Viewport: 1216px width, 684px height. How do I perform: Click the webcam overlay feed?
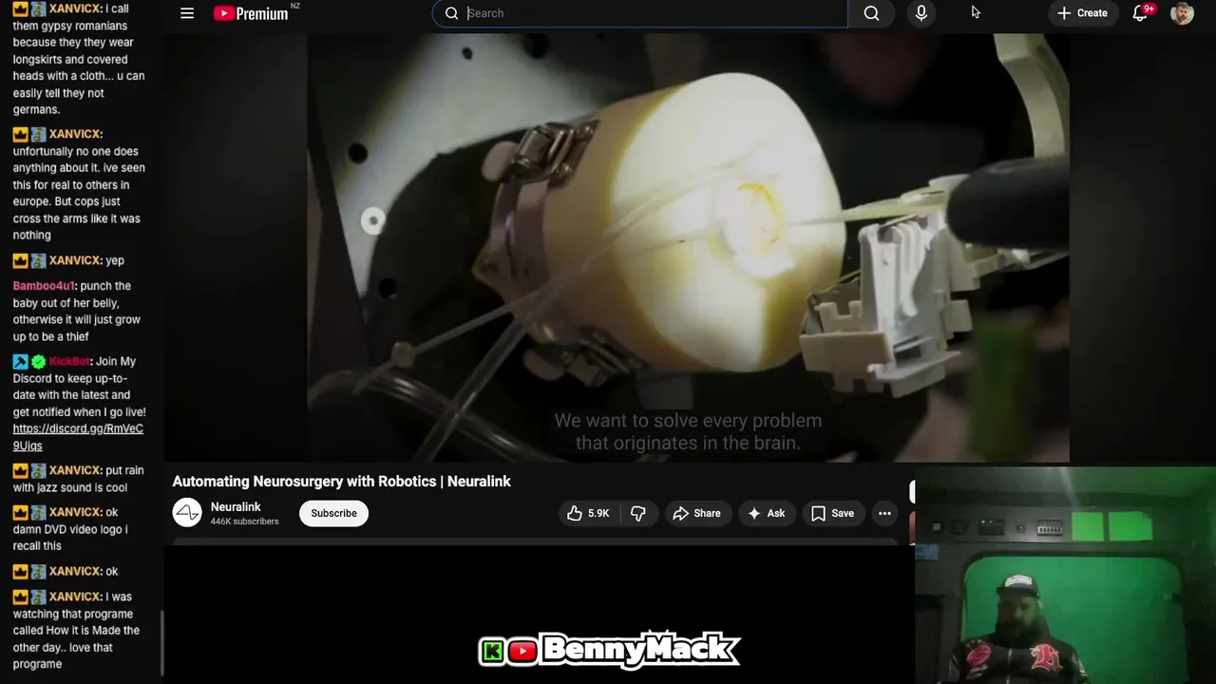pyautogui.click(x=1065, y=575)
